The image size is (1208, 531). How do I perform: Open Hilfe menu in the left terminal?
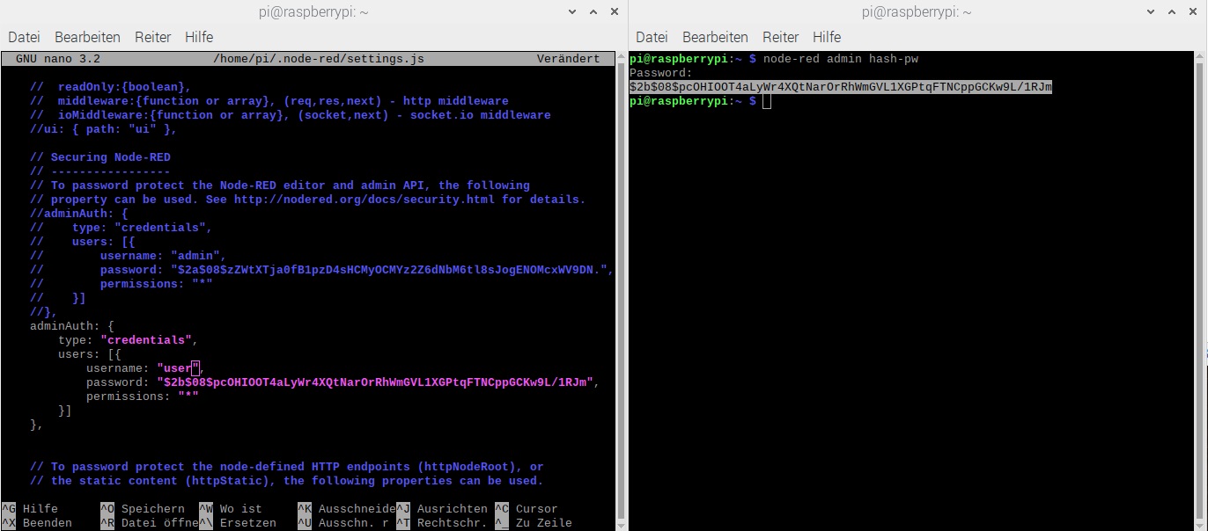199,37
